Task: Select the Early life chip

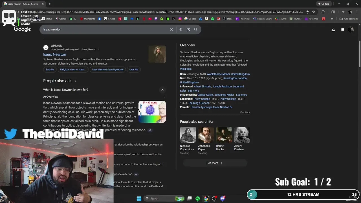Action: 50,69
